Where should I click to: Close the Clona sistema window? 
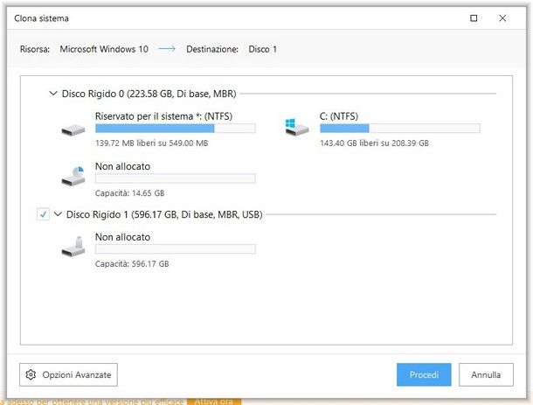point(502,18)
